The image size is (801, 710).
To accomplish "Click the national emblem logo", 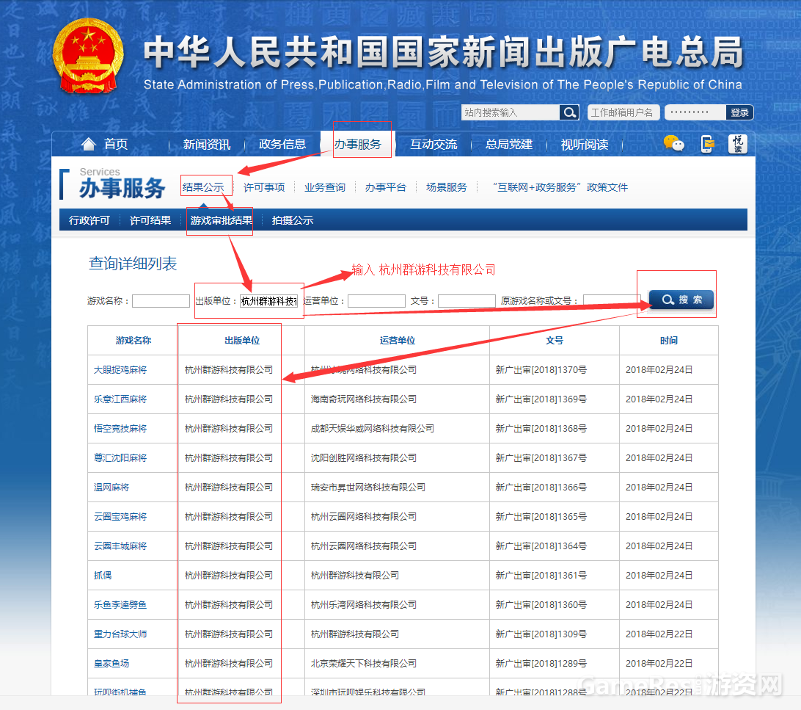I will pyautogui.click(x=88, y=56).
